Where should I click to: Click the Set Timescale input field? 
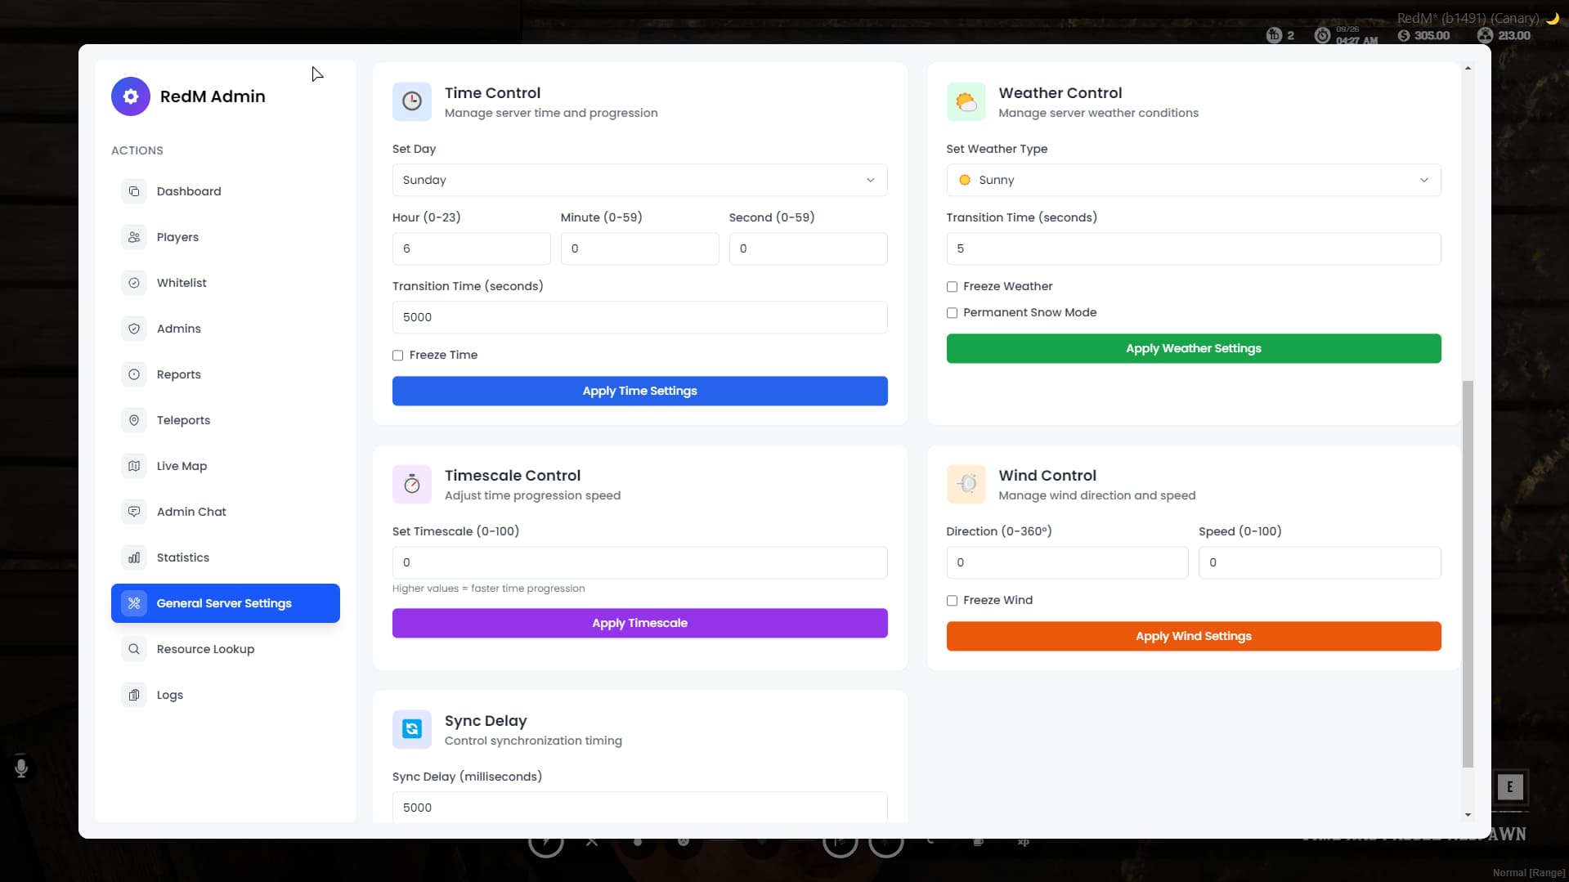[x=639, y=563]
